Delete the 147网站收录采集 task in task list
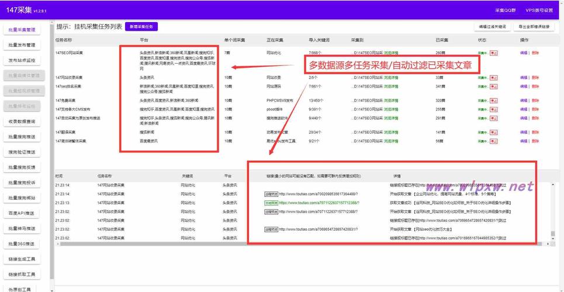 coord(535,78)
